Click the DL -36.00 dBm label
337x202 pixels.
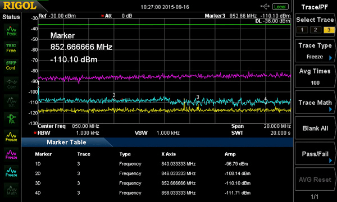[x=272, y=21]
